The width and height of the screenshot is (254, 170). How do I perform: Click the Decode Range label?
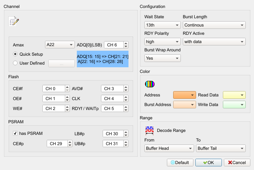click(x=171, y=131)
